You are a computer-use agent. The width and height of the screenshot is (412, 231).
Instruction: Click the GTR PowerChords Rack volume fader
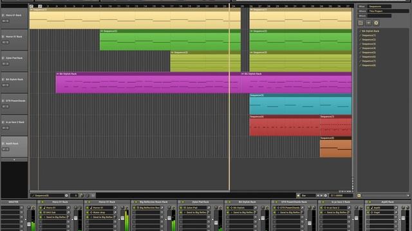click(310, 223)
